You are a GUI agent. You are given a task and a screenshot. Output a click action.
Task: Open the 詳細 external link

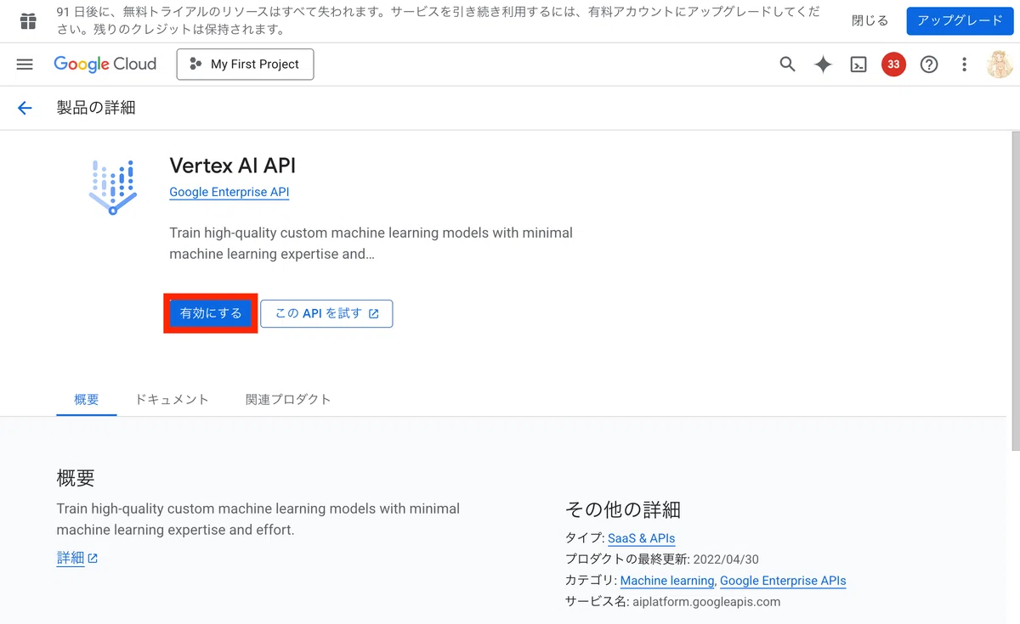pyautogui.click(x=77, y=558)
